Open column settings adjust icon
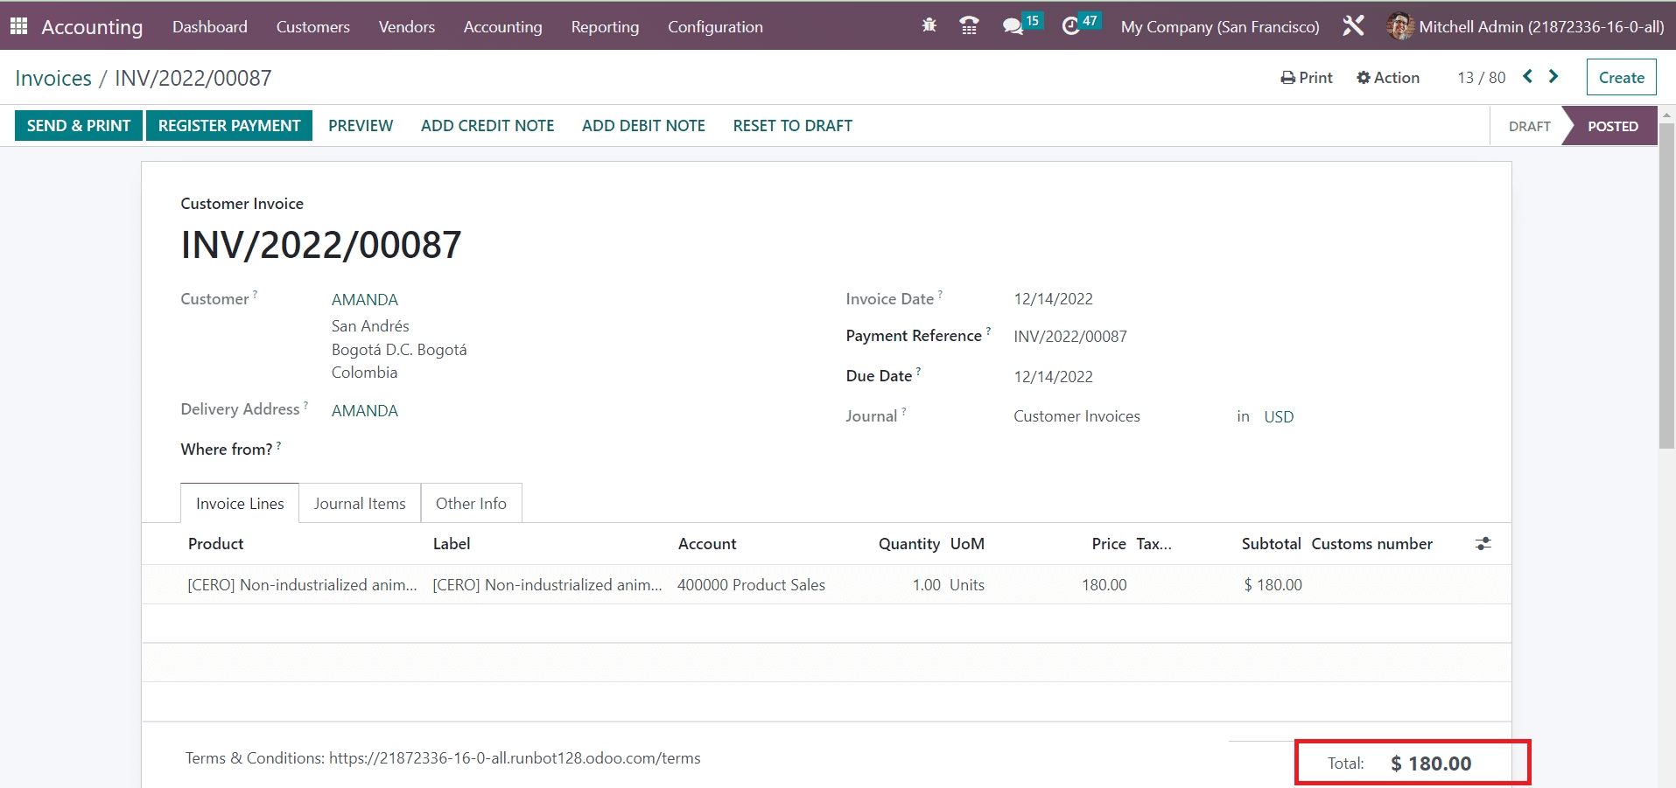This screenshot has width=1676, height=788. pyautogui.click(x=1483, y=544)
